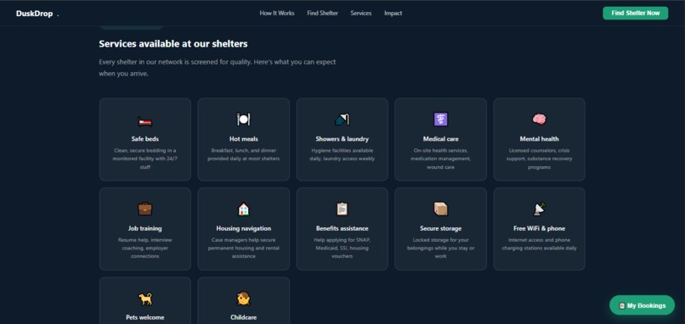The image size is (685, 324).
Task: Select the Pets welcome title
Action: click(145, 317)
